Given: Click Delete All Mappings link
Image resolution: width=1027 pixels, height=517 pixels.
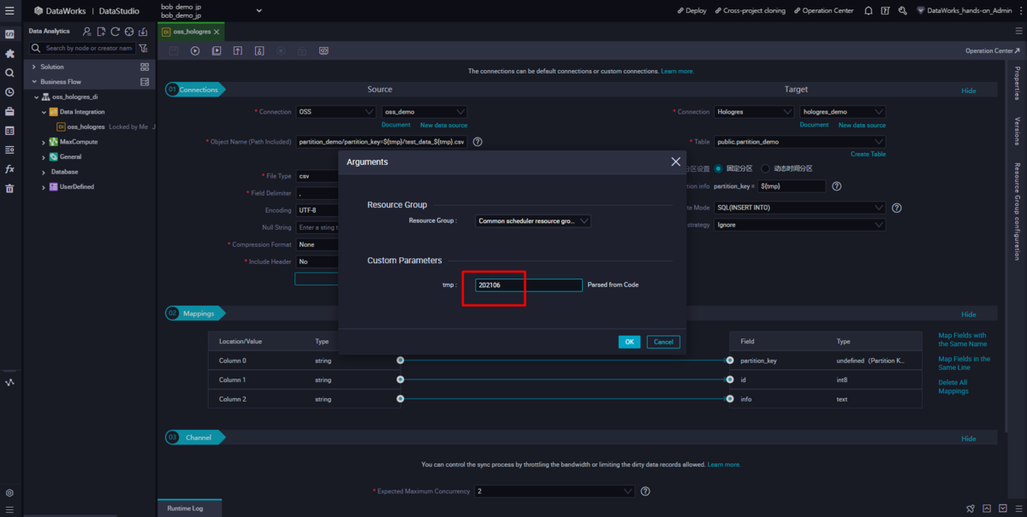Looking at the screenshot, I should click(x=953, y=386).
